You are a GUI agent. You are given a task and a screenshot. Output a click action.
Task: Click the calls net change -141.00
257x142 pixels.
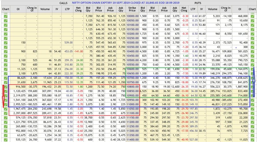click(x=79, y=51)
